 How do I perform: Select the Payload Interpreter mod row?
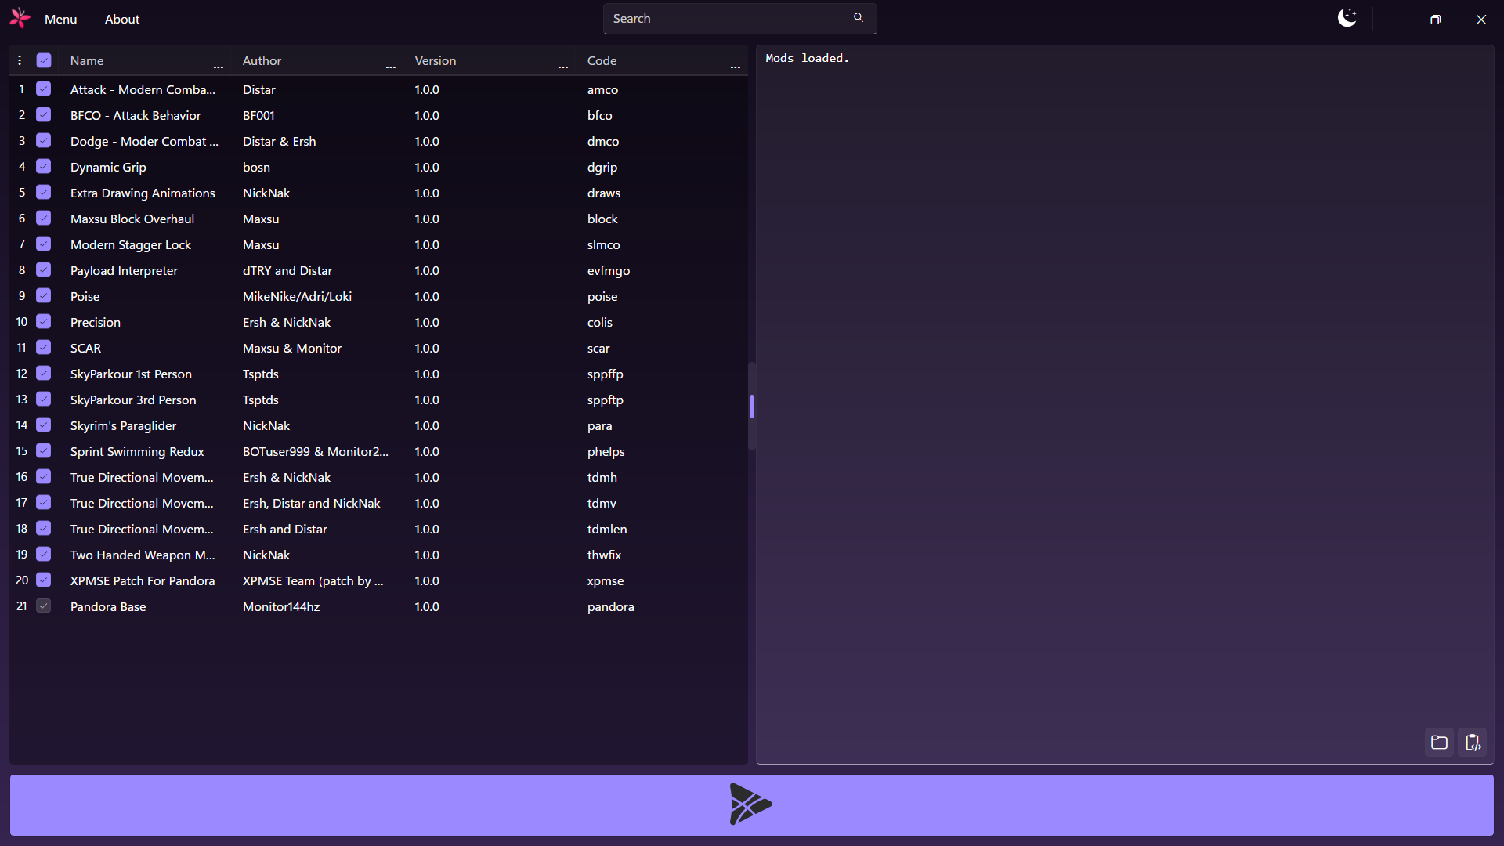point(124,270)
